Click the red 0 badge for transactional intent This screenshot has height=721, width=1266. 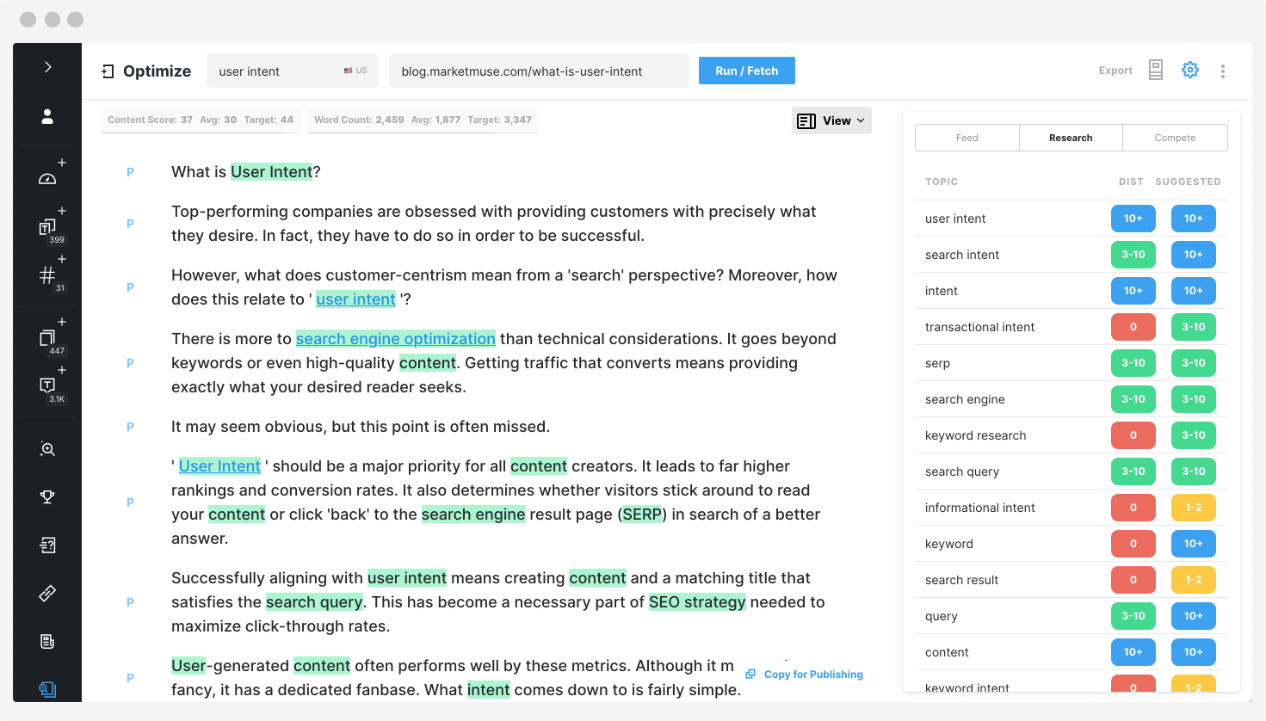pyautogui.click(x=1133, y=327)
